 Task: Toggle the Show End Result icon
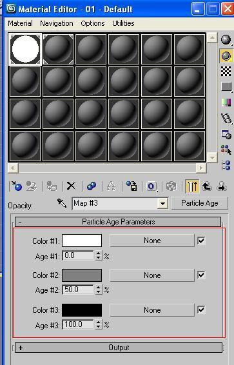pos(192,186)
